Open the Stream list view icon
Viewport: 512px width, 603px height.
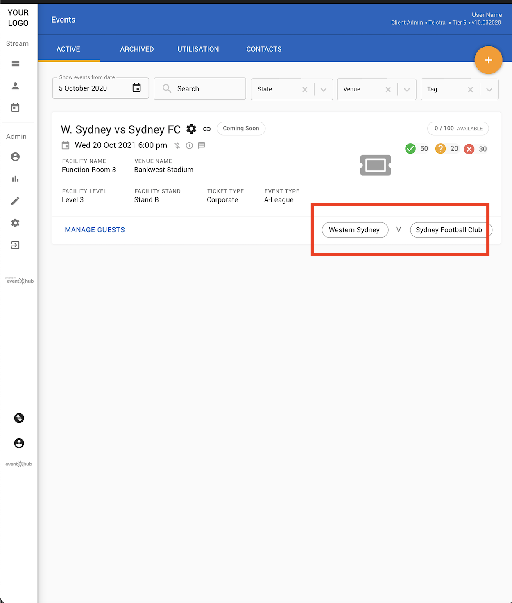pos(16,63)
